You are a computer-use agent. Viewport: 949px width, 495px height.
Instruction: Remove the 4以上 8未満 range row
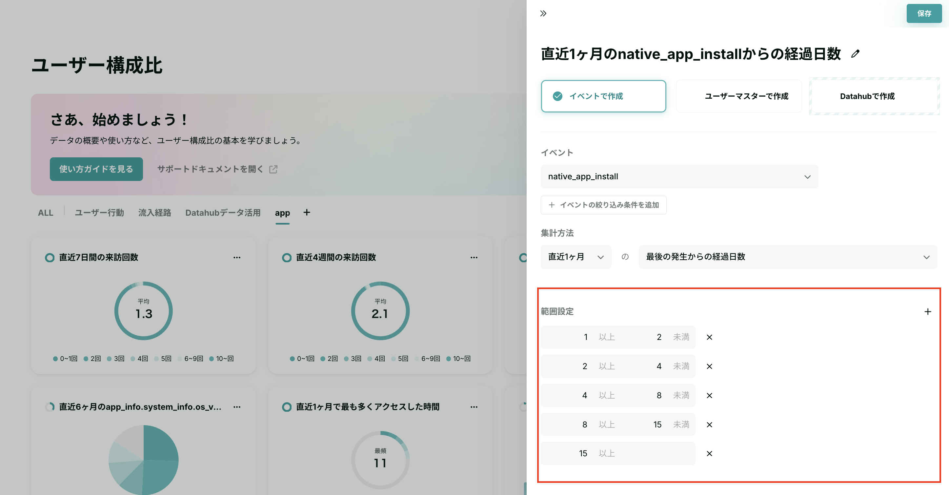pyautogui.click(x=709, y=395)
